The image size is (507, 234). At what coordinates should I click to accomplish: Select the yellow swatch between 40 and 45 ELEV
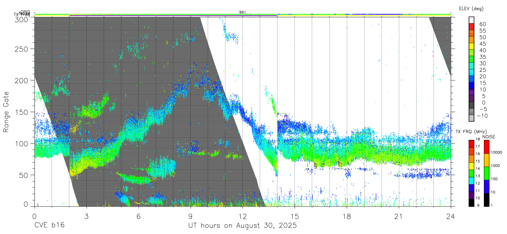471,46
